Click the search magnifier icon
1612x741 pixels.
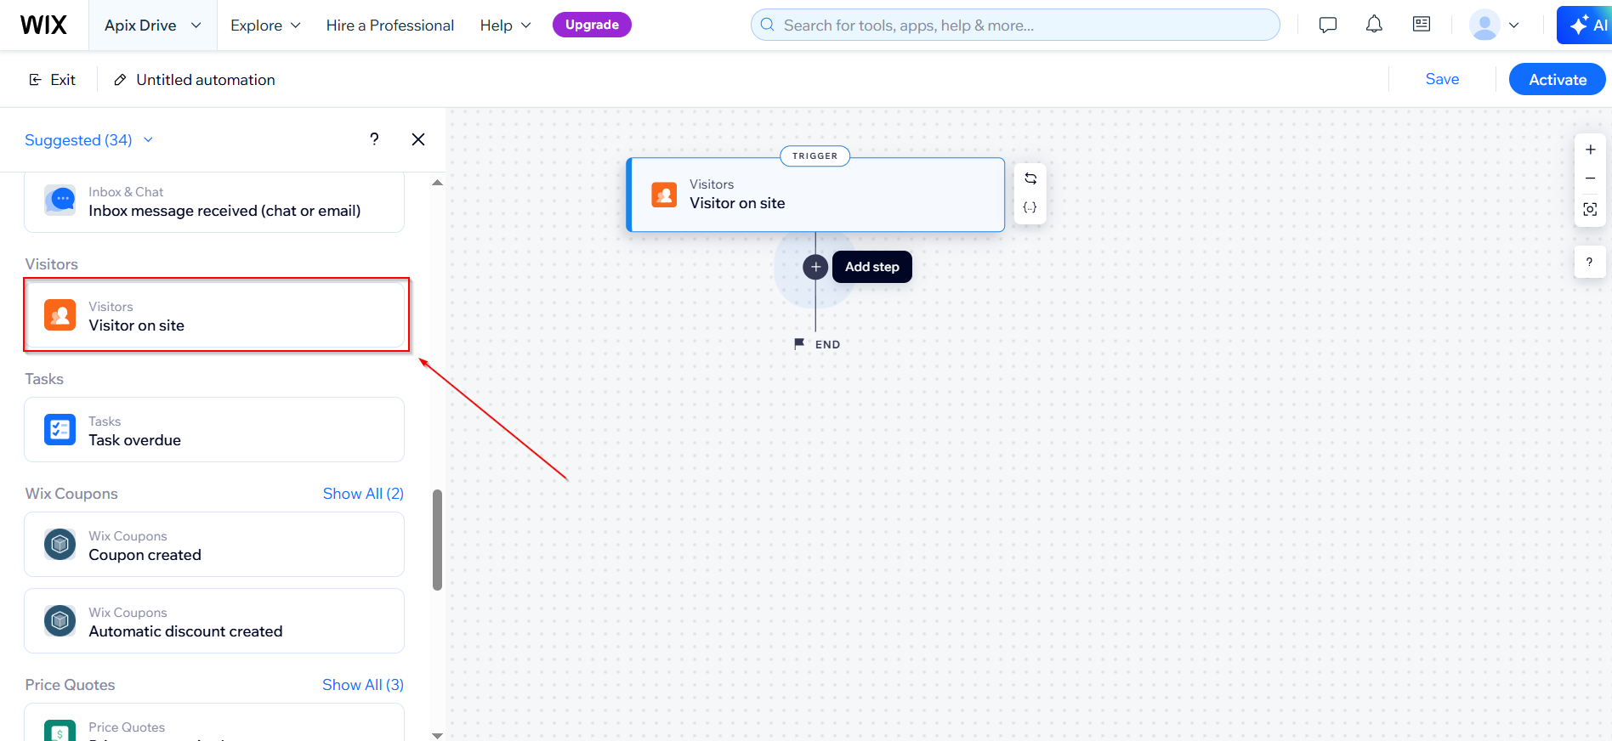[768, 25]
